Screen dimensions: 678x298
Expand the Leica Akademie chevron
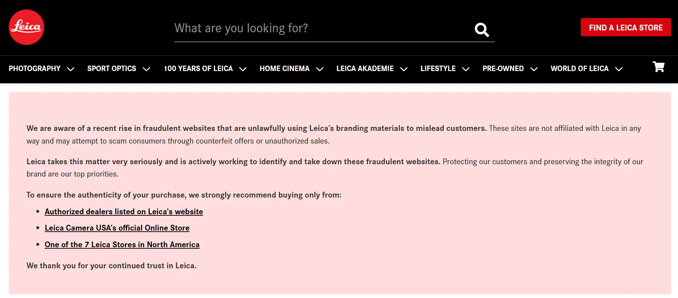tap(404, 69)
